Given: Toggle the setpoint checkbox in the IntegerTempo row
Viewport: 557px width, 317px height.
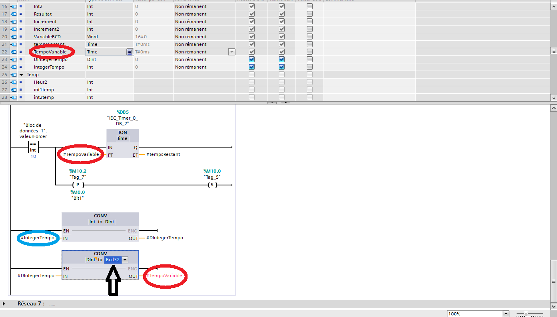Looking at the screenshot, I should click(309, 67).
